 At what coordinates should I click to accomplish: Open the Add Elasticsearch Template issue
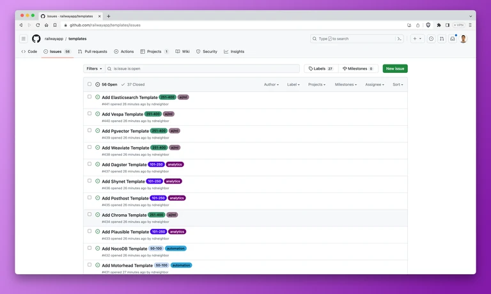click(x=130, y=97)
